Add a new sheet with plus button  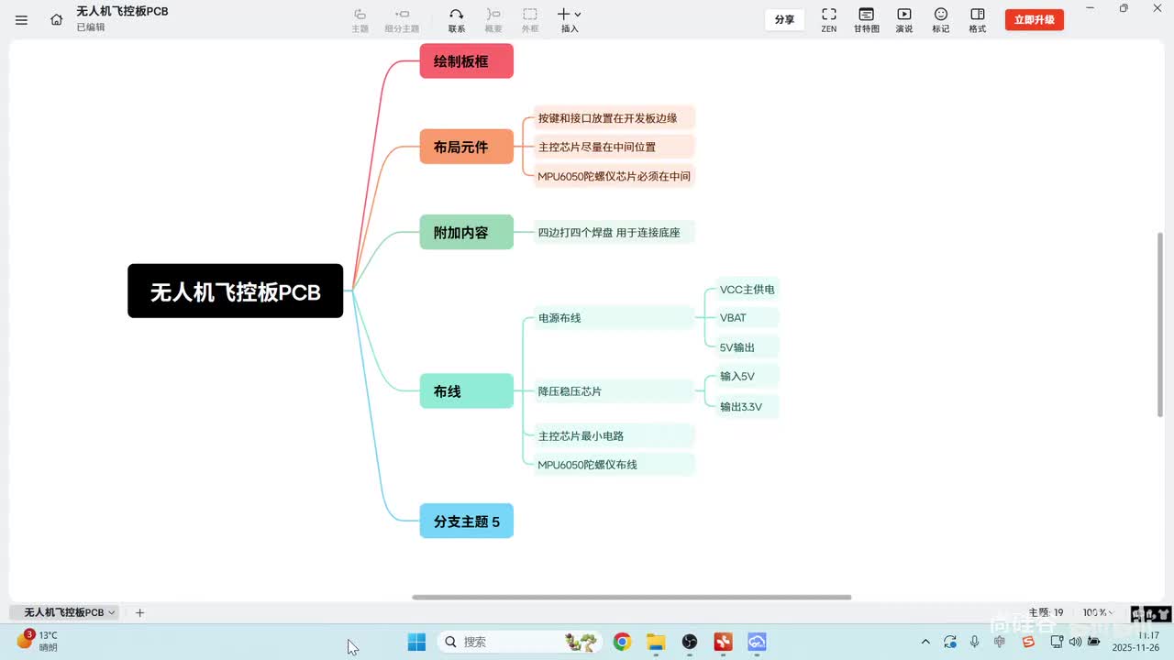(139, 612)
